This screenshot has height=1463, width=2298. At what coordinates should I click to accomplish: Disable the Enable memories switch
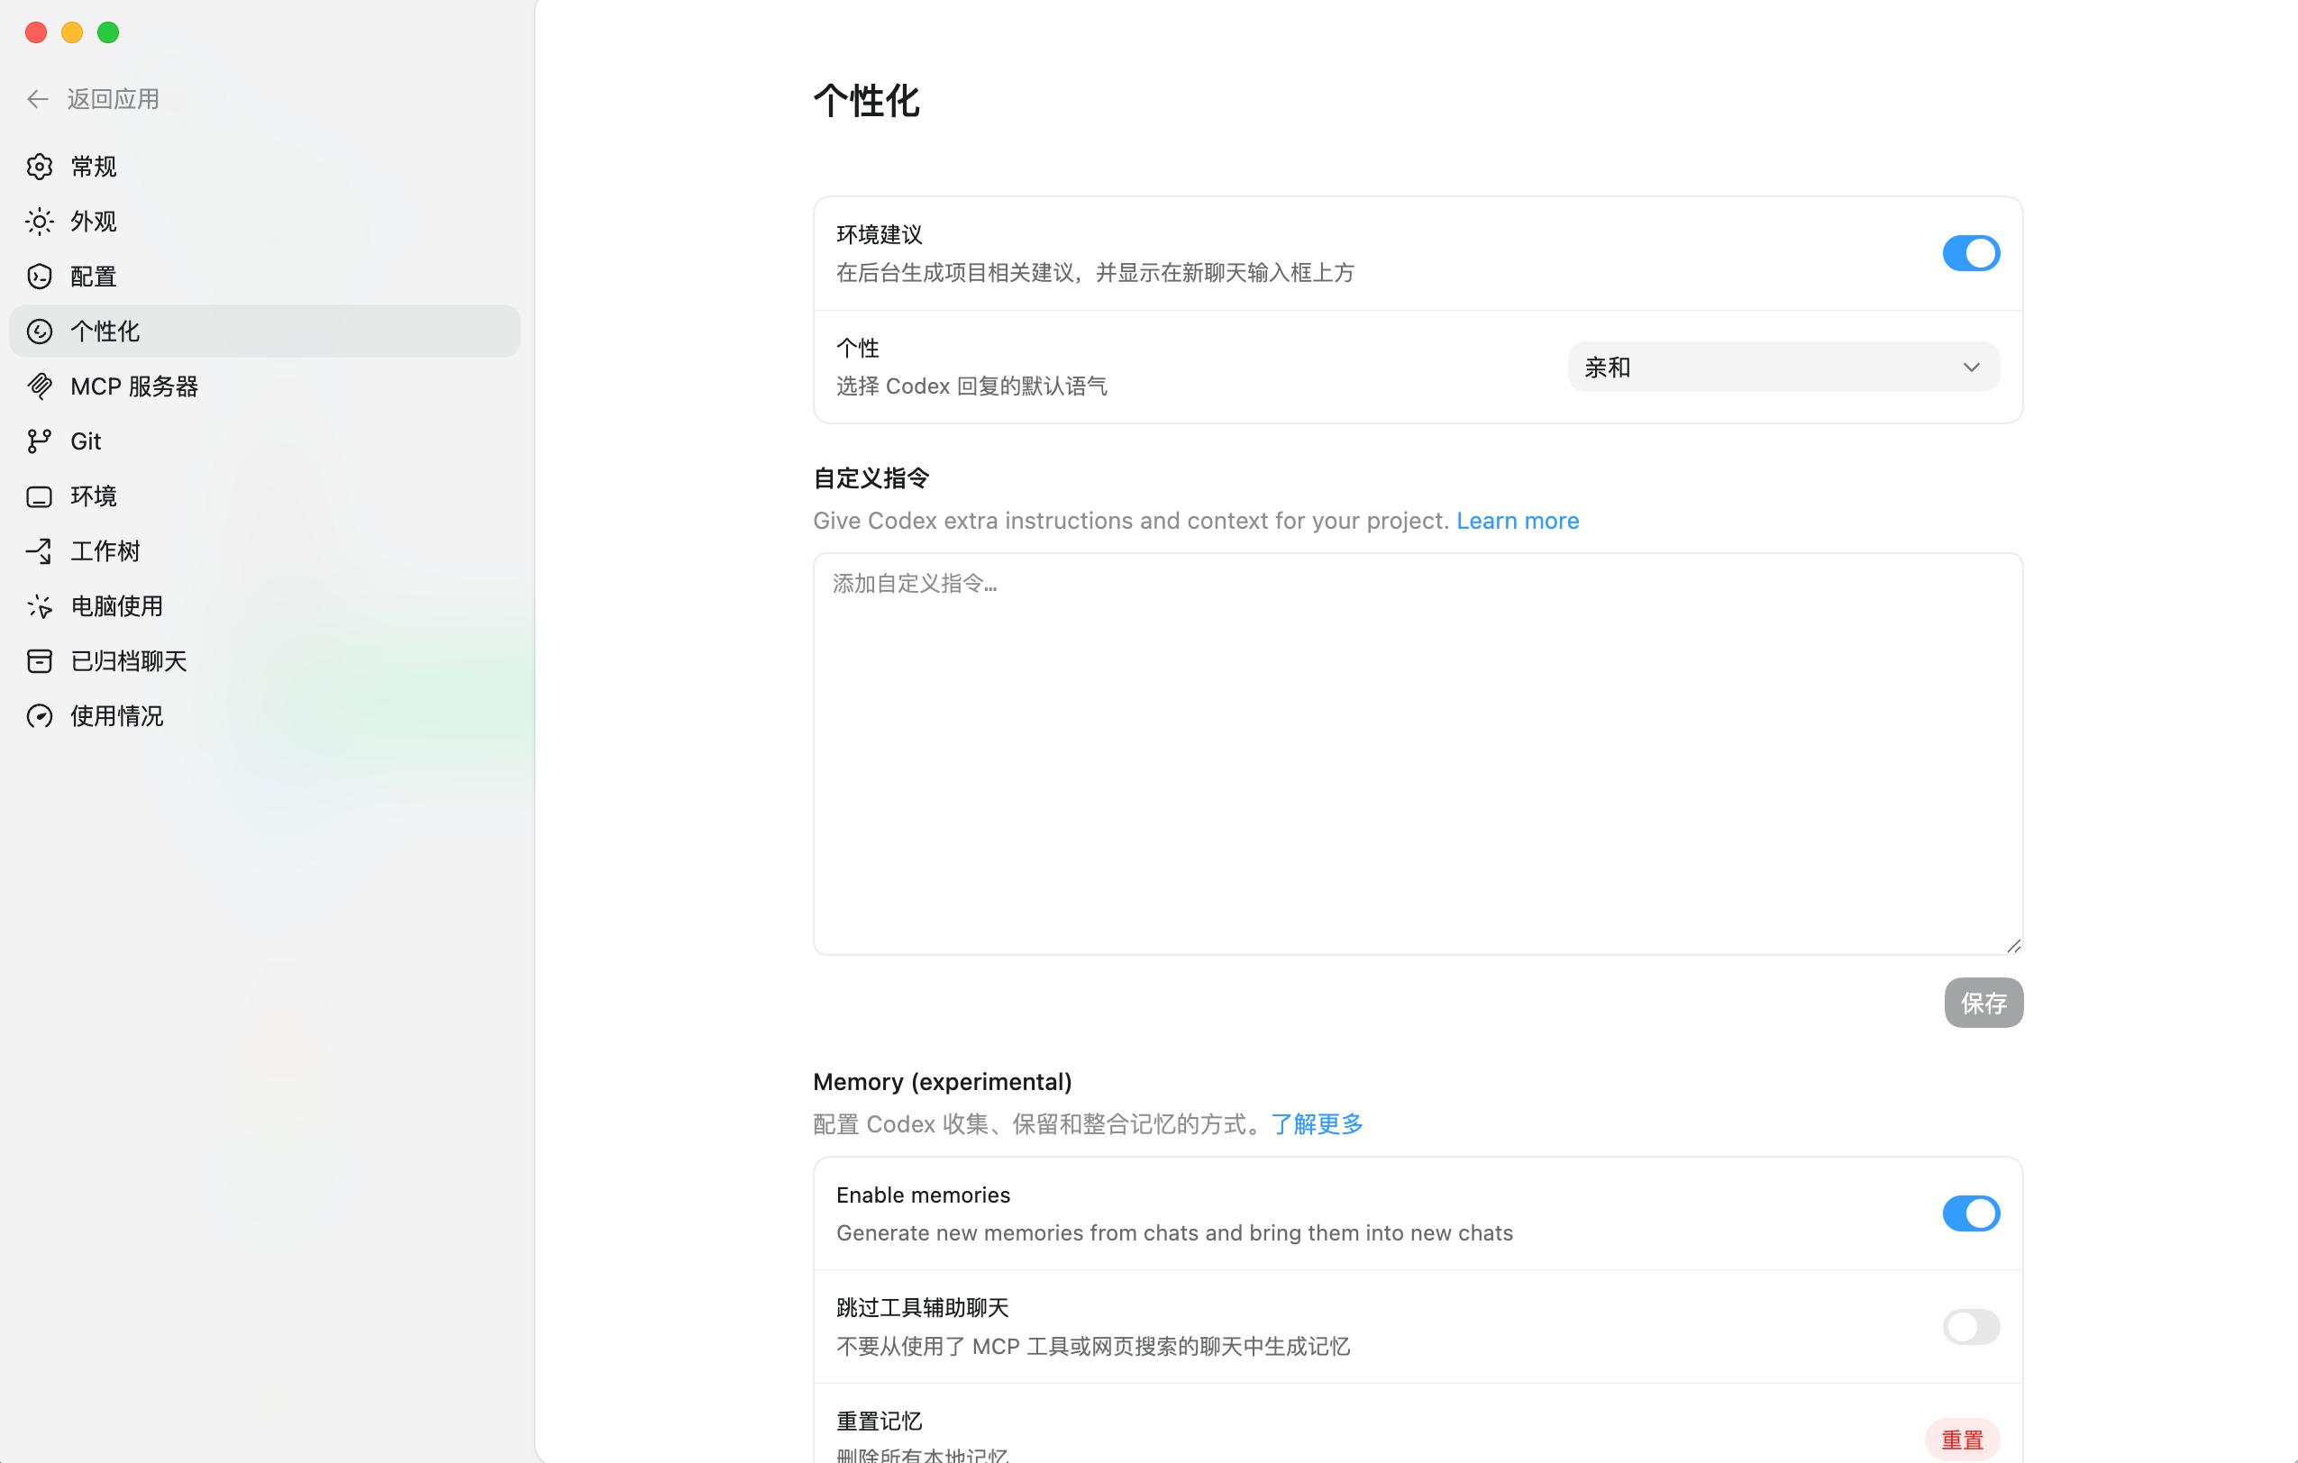[1970, 1213]
